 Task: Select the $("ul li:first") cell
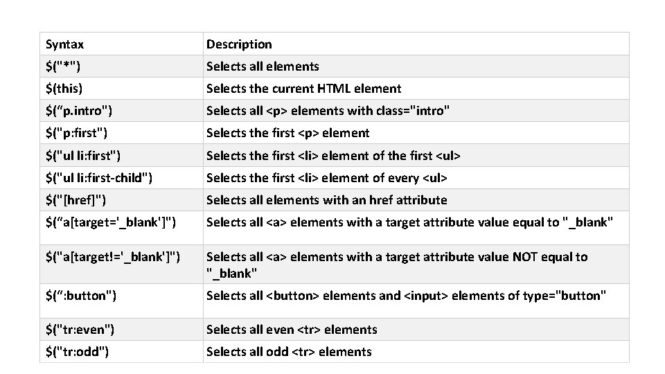click(x=87, y=156)
